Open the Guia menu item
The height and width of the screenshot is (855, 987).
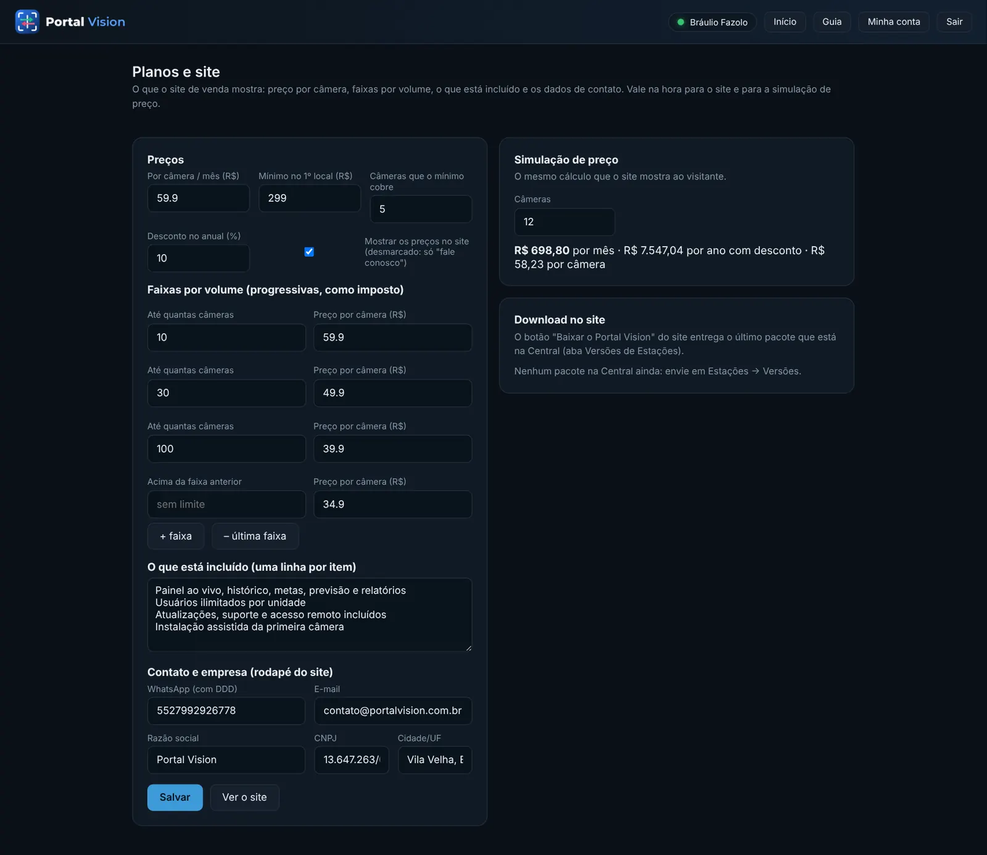832,22
